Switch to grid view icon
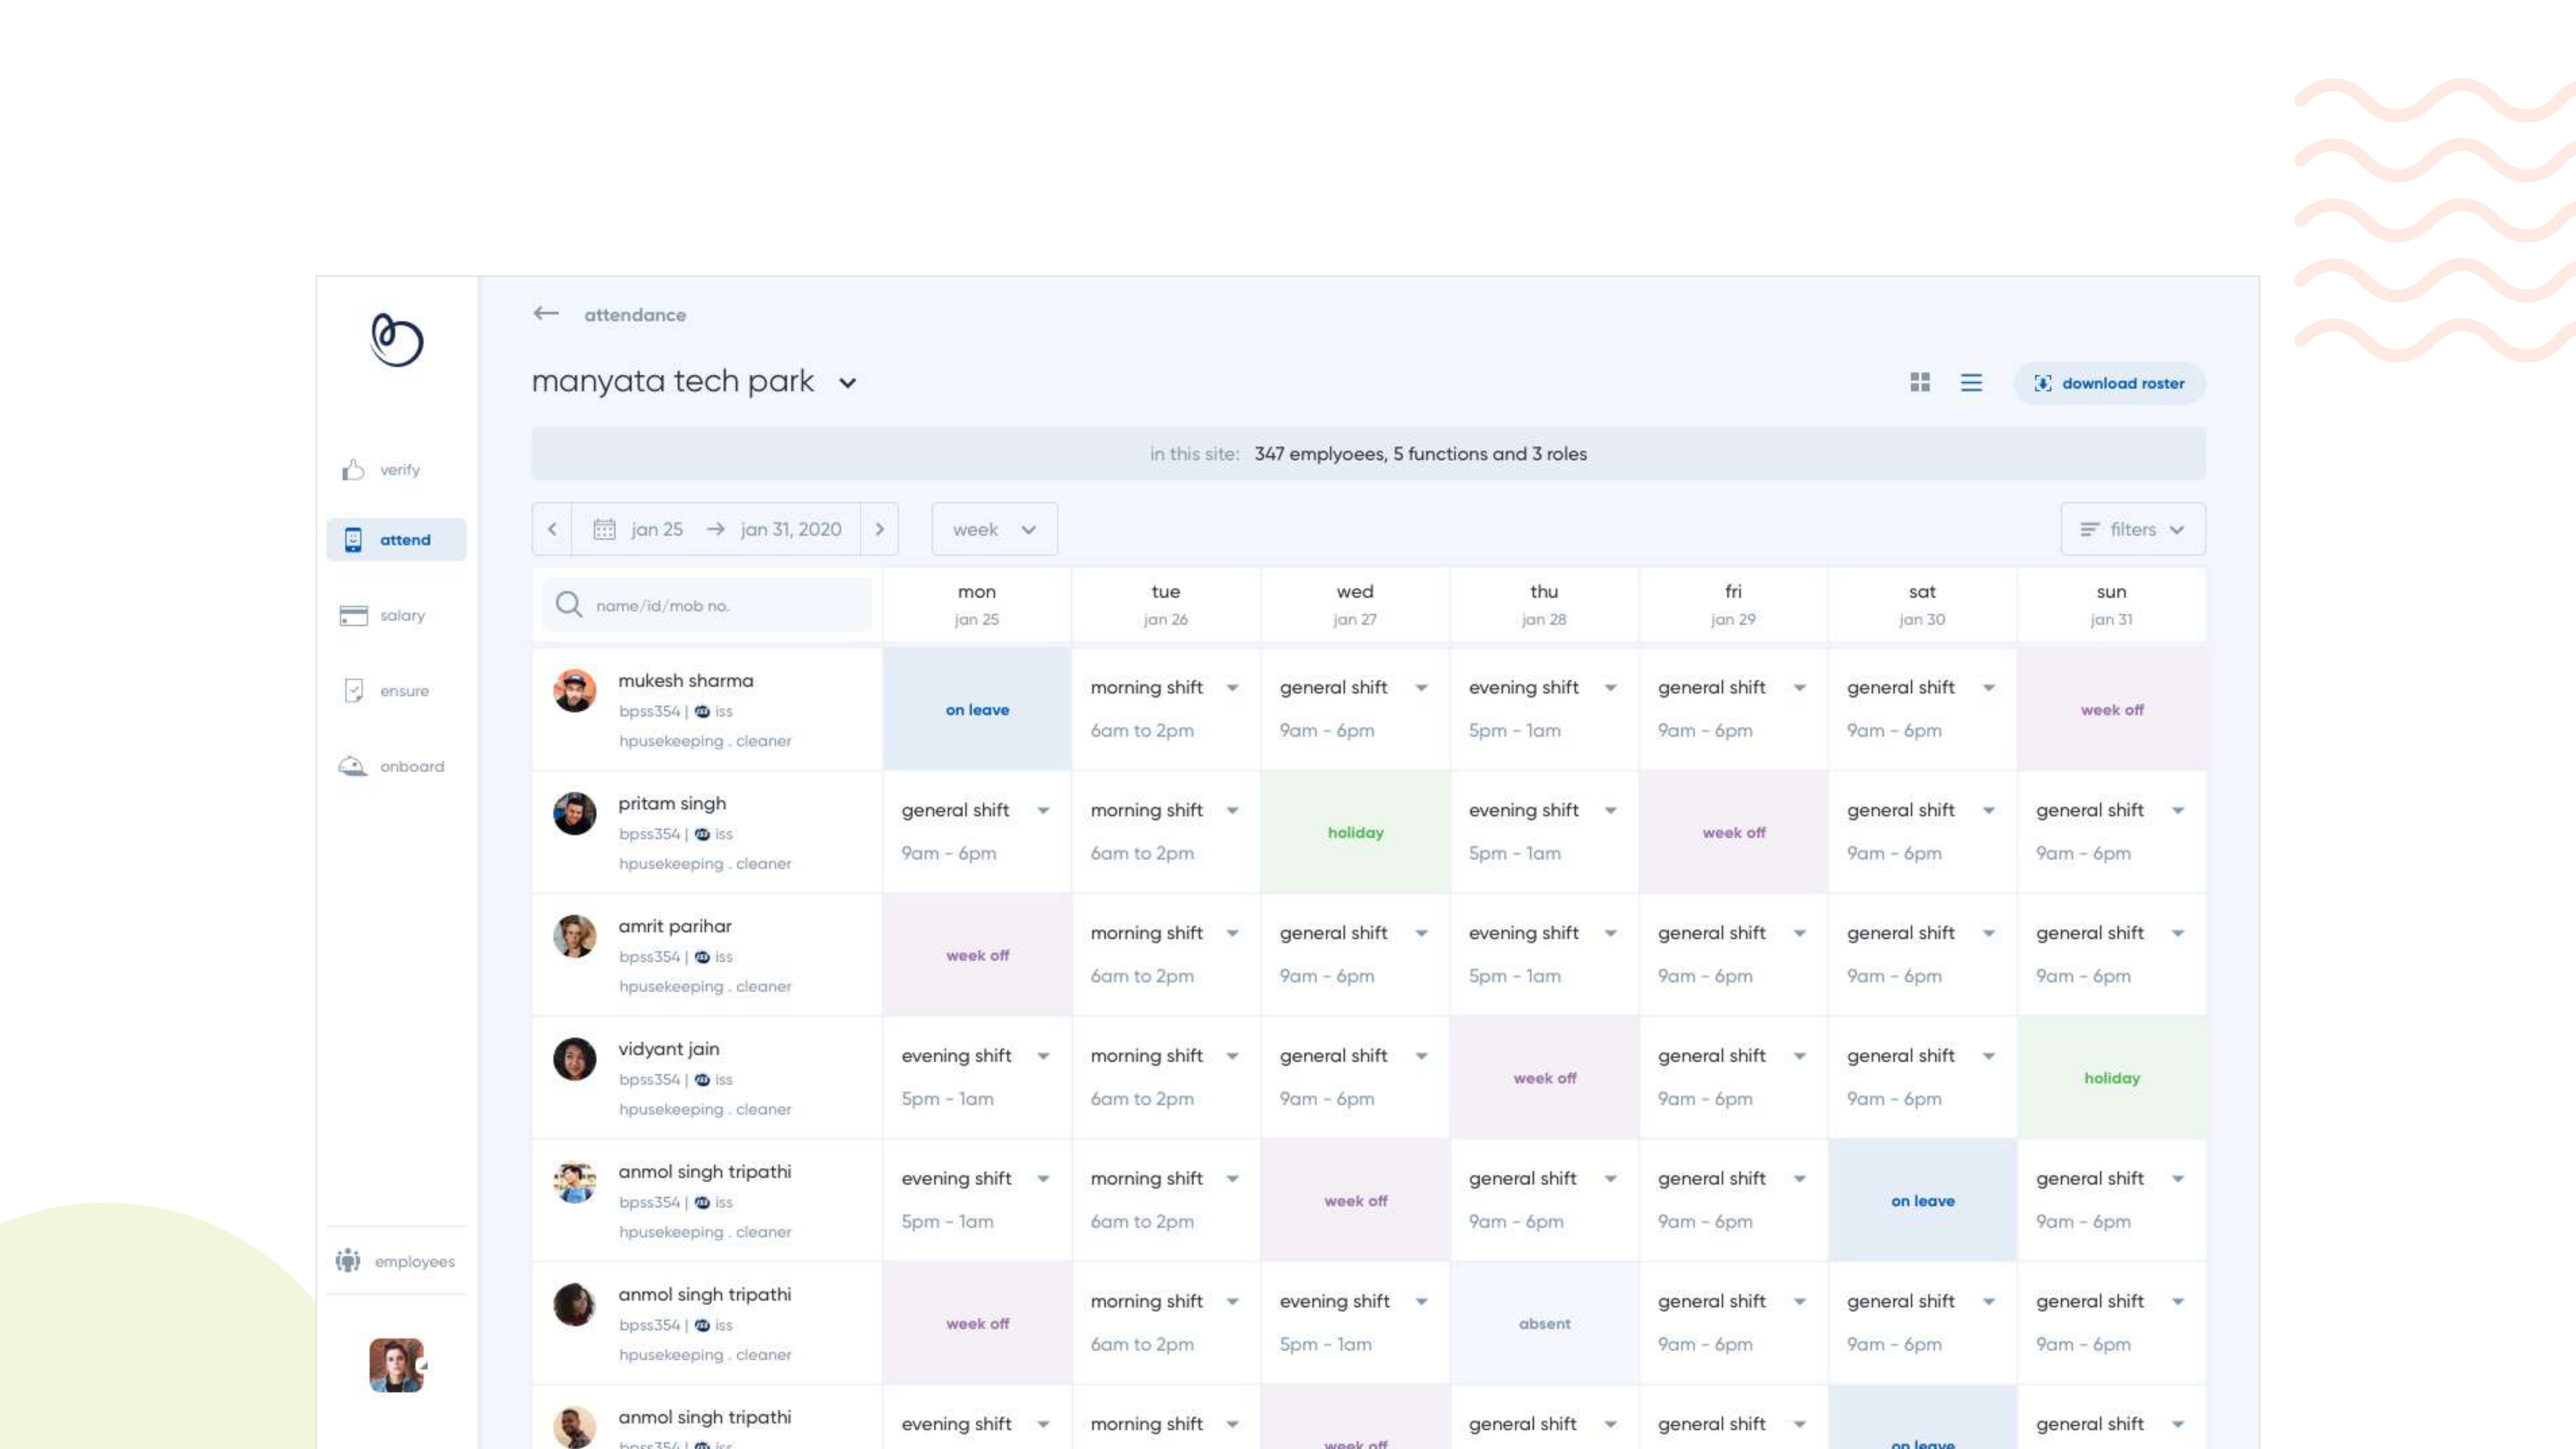Image resolution: width=2576 pixels, height=1449 pixels. [x=1920, y=383]
